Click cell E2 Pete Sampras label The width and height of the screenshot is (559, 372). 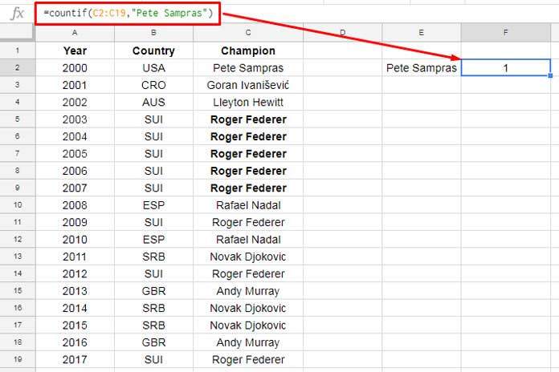(422, 67)
